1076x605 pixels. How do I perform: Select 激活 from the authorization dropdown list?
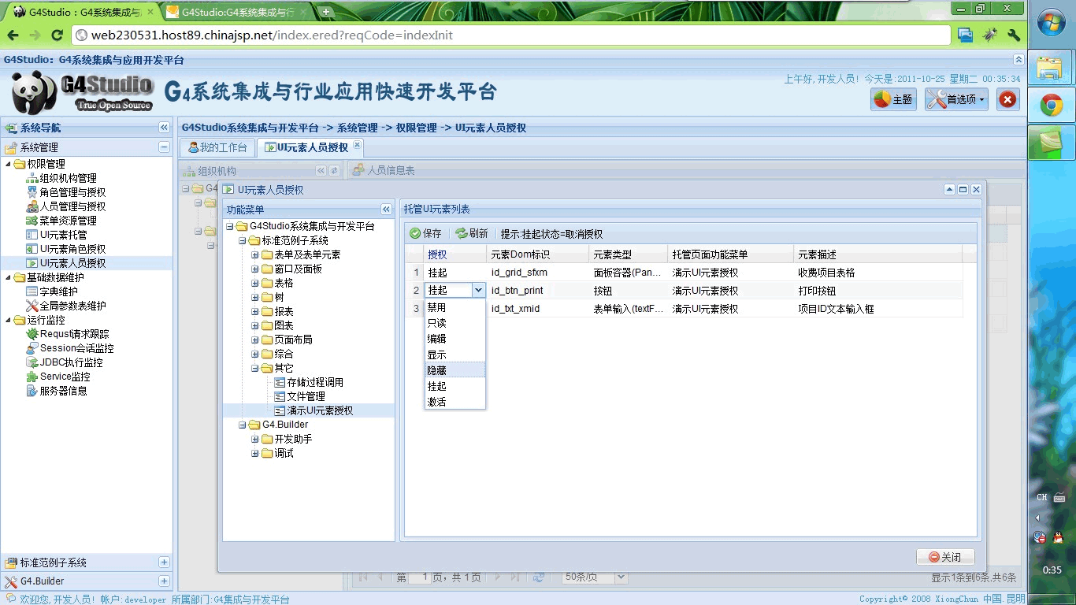coord(455,402)
